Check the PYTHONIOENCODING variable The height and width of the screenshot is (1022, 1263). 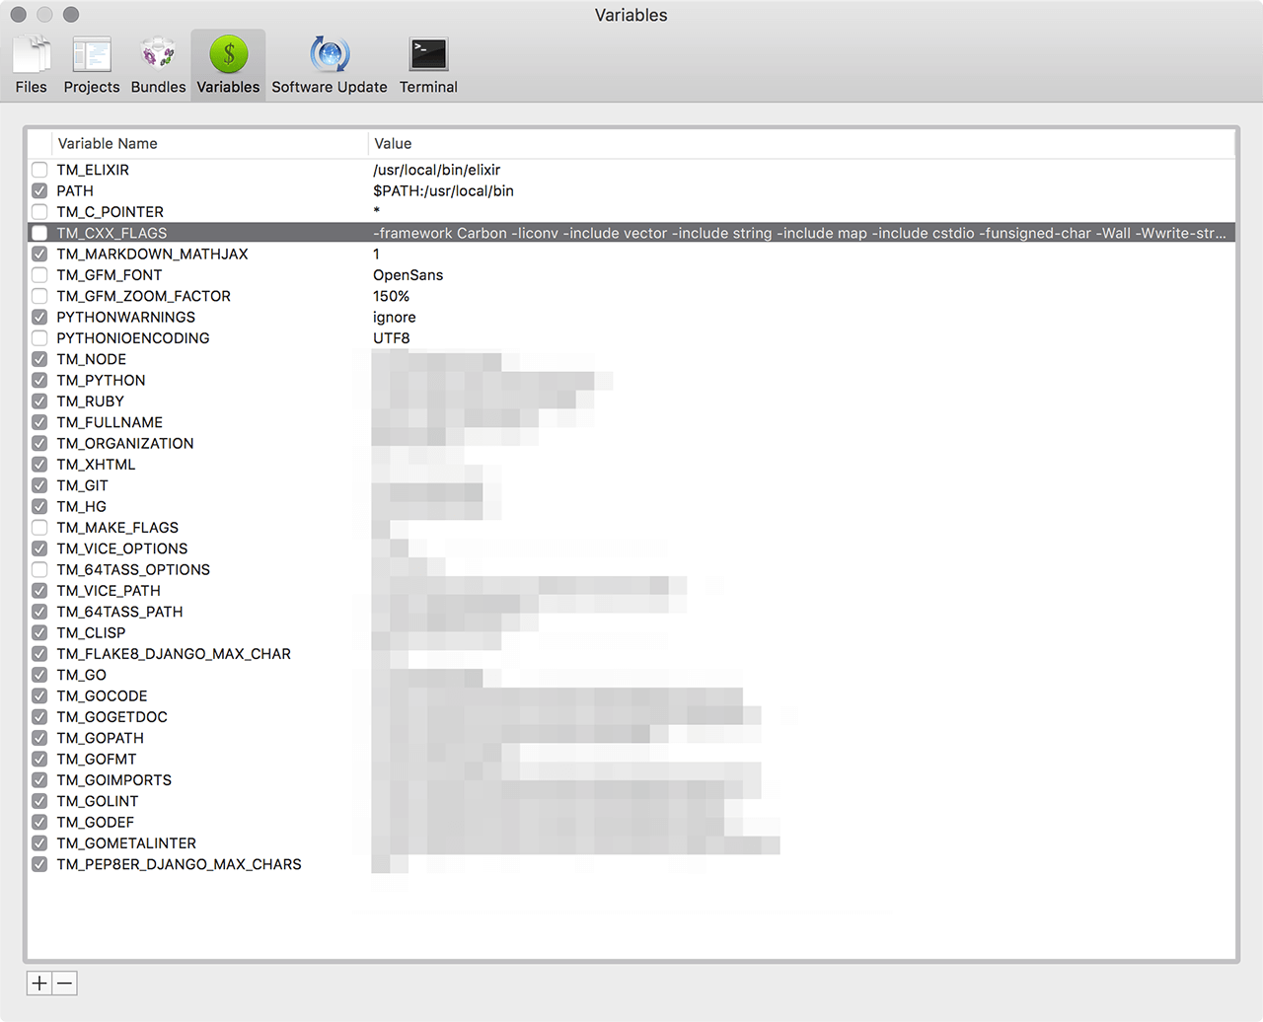tap(39, 338)
